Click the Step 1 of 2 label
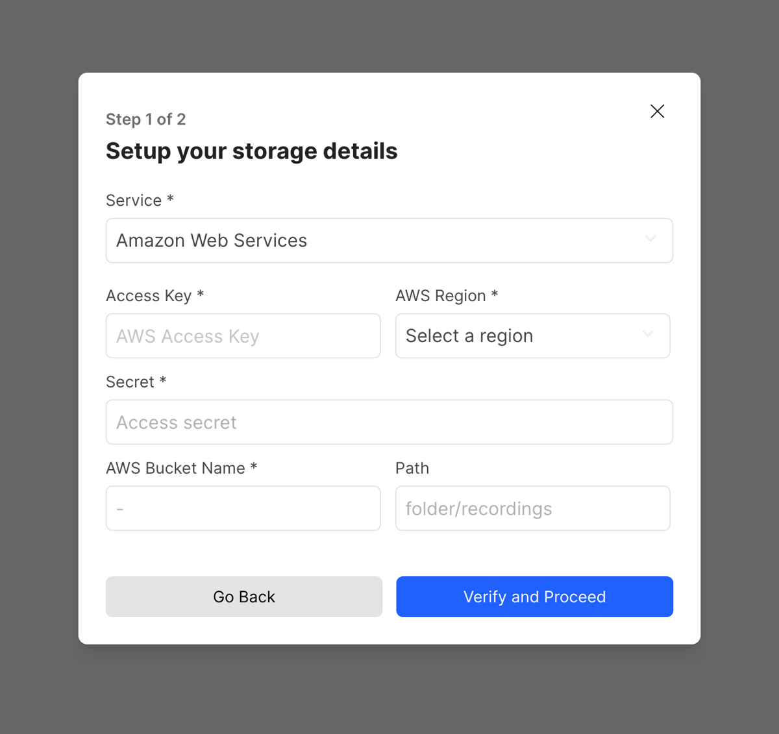This screenshot has height=734, width=779. pos(145,119)
